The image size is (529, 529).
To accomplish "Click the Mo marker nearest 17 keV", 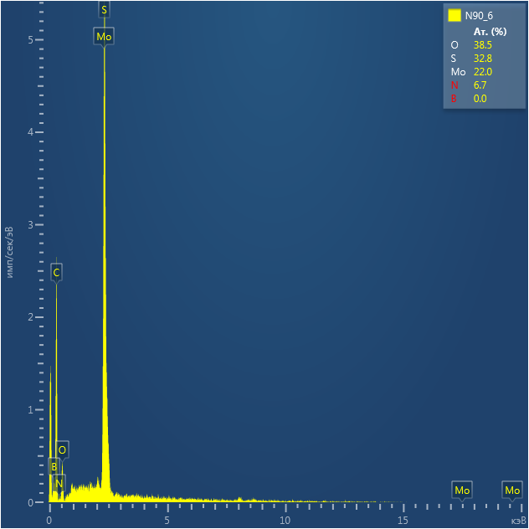I will [462, 490].
